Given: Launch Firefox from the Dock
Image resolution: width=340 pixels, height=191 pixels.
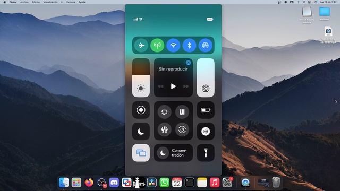Looking at the screenshot, I should point(89,183).
